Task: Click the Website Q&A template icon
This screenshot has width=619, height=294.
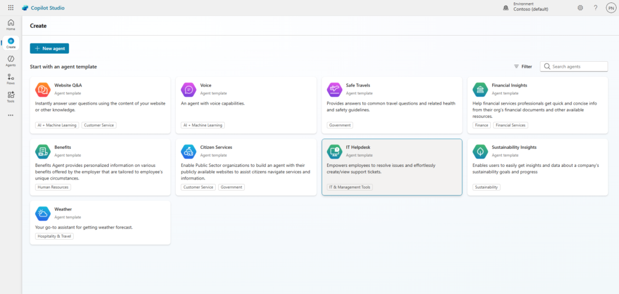Action: coord(43,90)
